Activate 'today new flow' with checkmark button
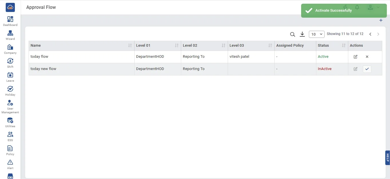 [x=367, y=69]
